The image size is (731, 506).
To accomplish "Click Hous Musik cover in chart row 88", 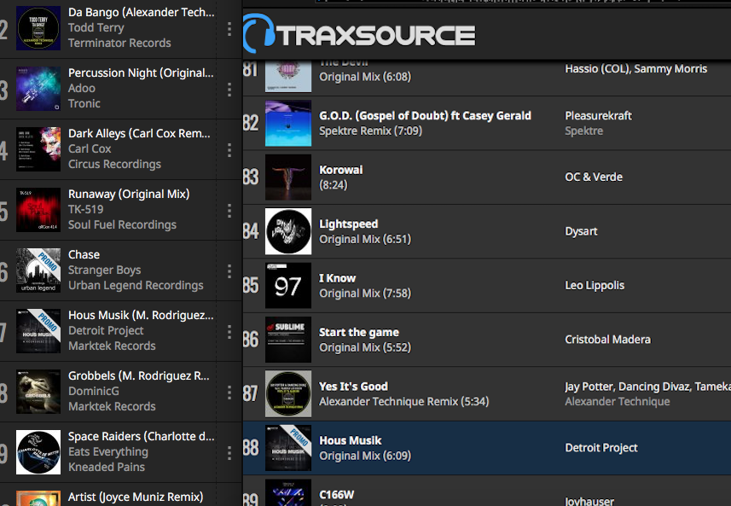I will click(288, 448).
